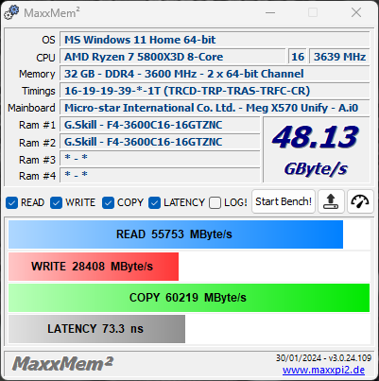379x381 pixels.
Task: Click the version text v3.0.24.109
Action: point(350,358)
